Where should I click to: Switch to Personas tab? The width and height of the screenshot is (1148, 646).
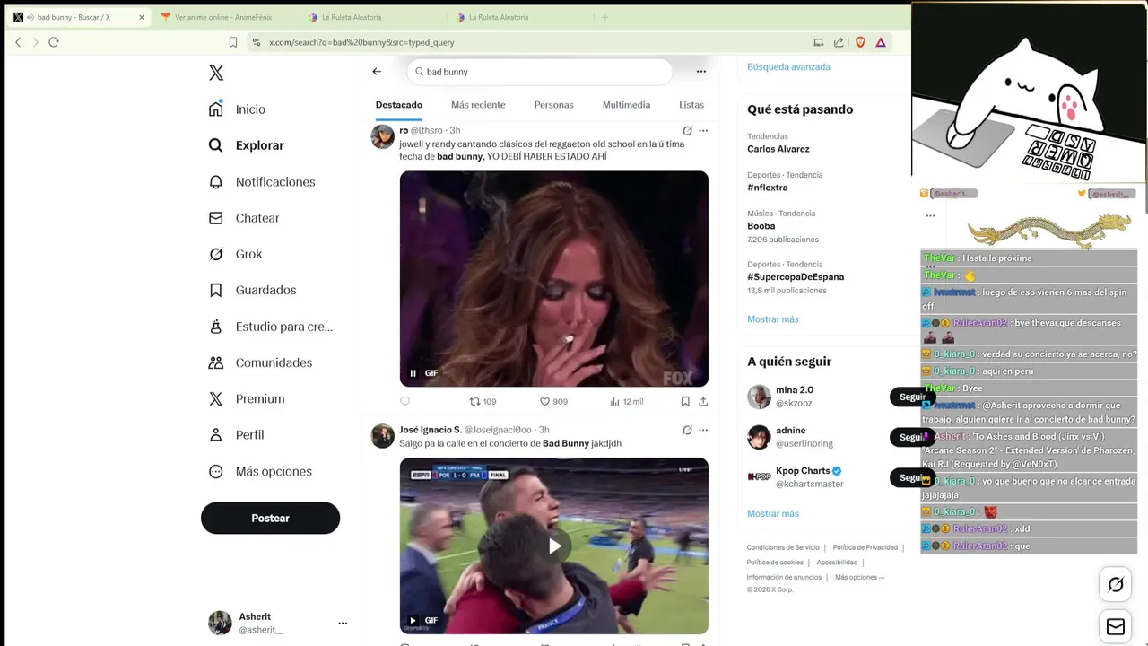553,105
